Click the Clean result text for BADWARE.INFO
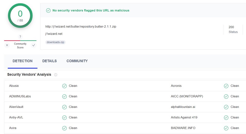 point(235,128)
